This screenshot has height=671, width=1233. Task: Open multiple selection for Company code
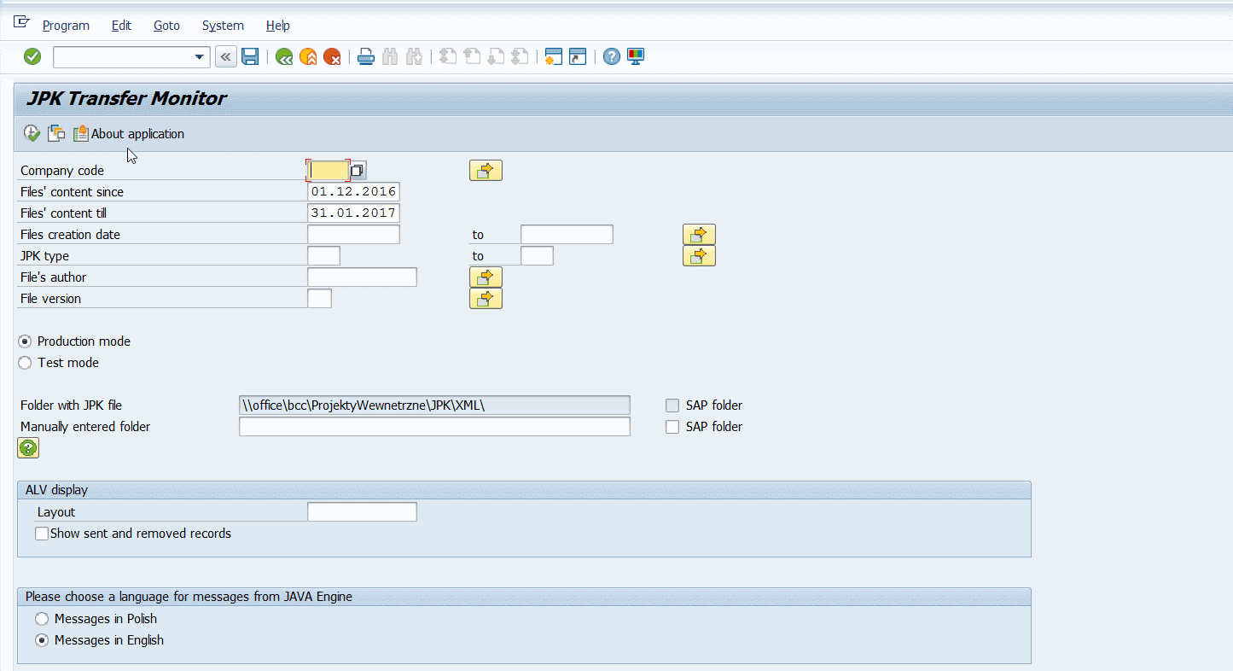coord(486,171)
